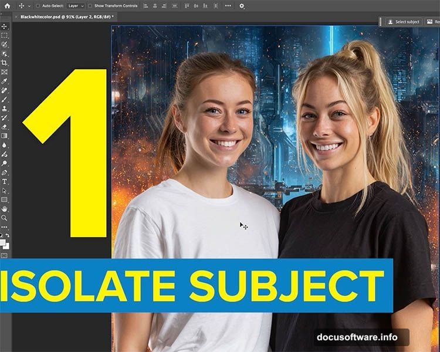The image size is (440, 352).
Task: Pick the Eyedropper tool
Action: 5,81
